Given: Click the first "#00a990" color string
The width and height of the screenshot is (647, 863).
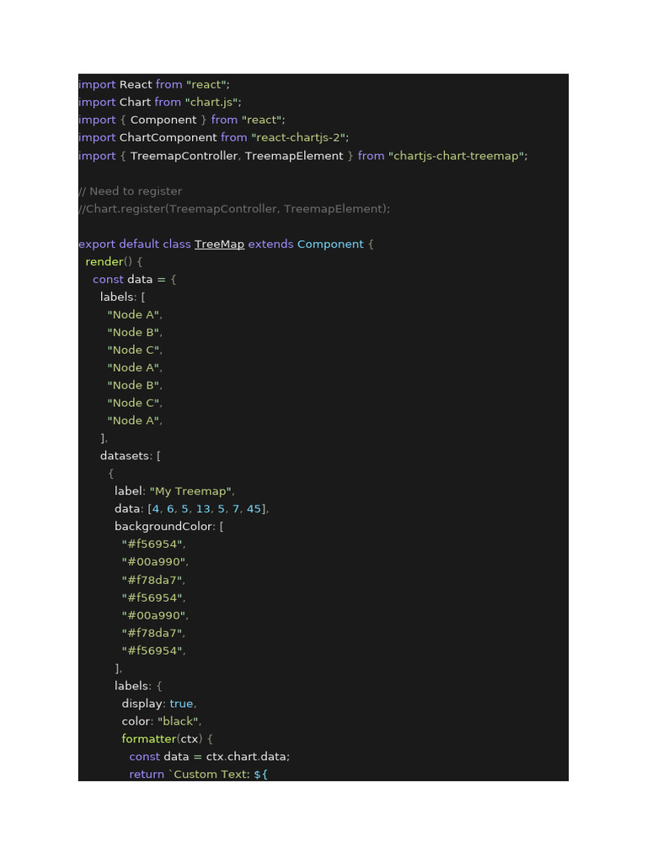Looking at the screenshot, I should point(153,561).
